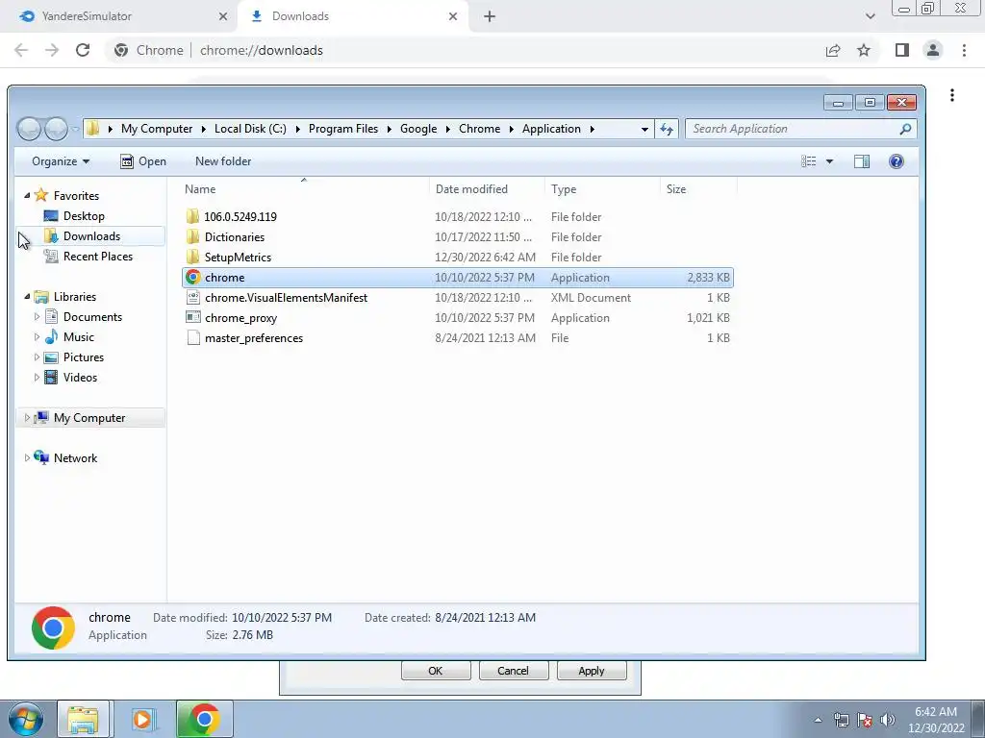
Task: Open the Windows Start menu
Action: tap(26, 719)
